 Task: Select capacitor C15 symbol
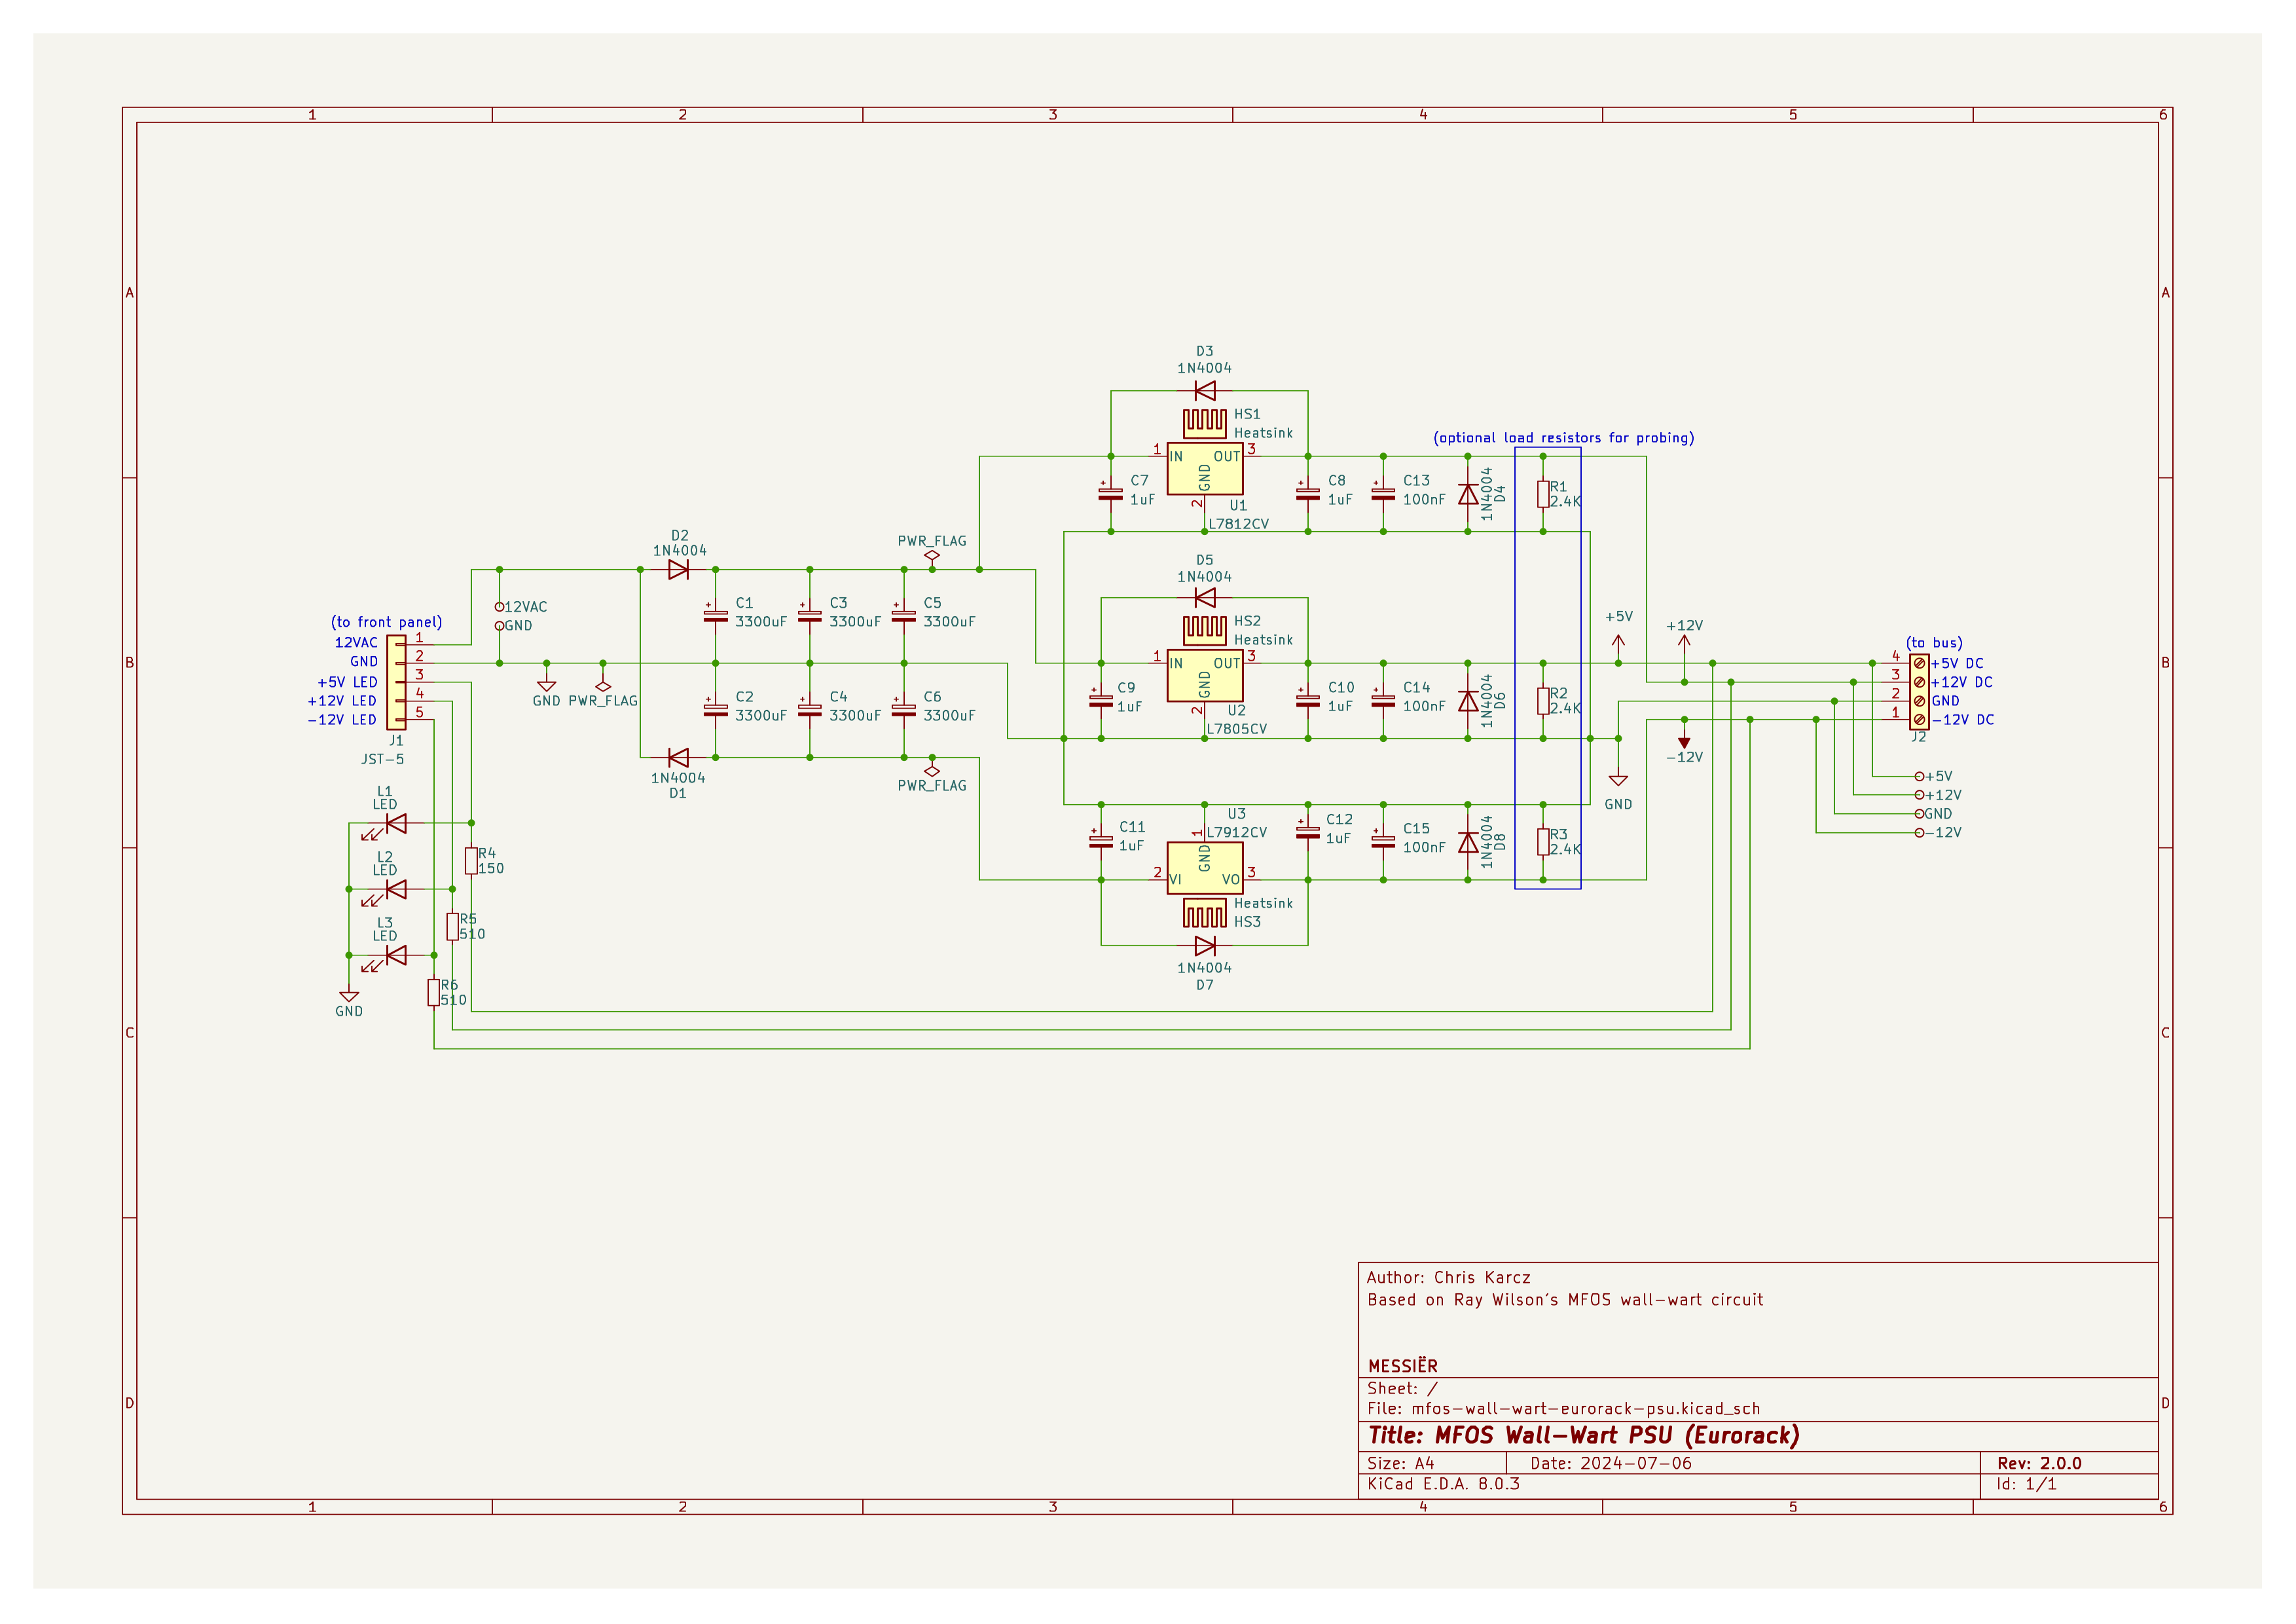pos(1383,842)
